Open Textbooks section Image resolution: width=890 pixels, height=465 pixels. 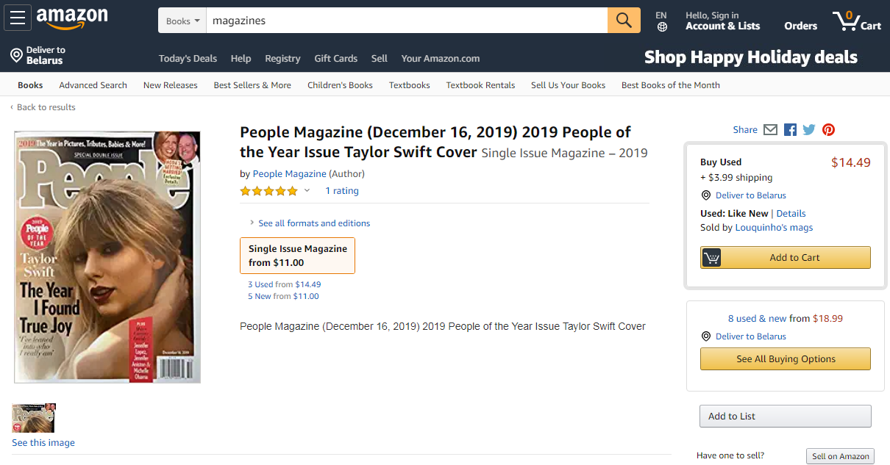(409, 85)
